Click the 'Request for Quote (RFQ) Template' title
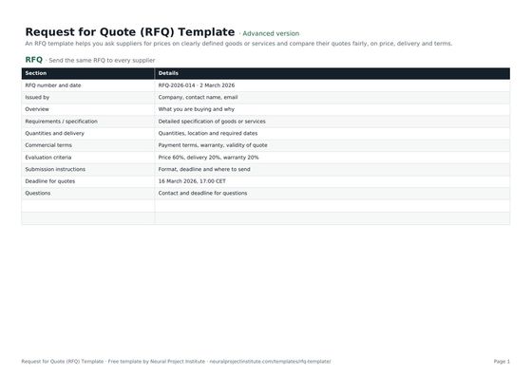532x376 pixels. point(130,32)
